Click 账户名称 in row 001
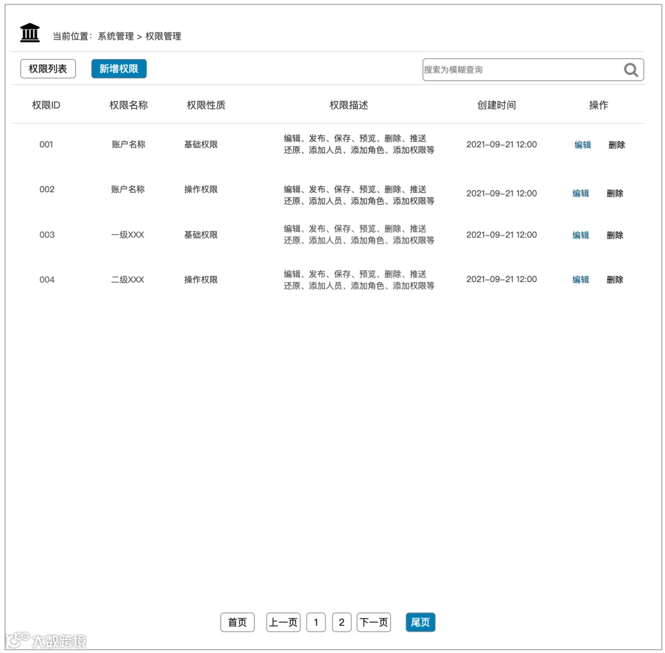Screen dimensions: 665x653 pyautogui.click(x=129, y=145)
